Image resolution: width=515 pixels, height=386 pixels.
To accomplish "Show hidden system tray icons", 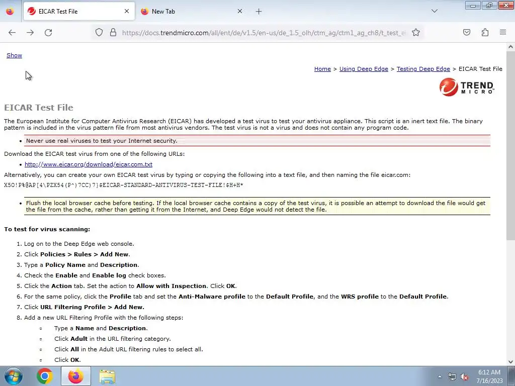I will tap(440, 376).
